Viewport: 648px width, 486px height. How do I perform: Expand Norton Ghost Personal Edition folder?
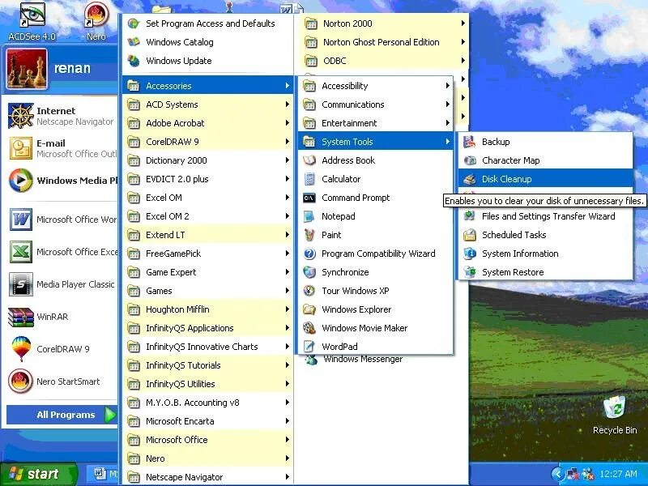[x=384, y=42]
